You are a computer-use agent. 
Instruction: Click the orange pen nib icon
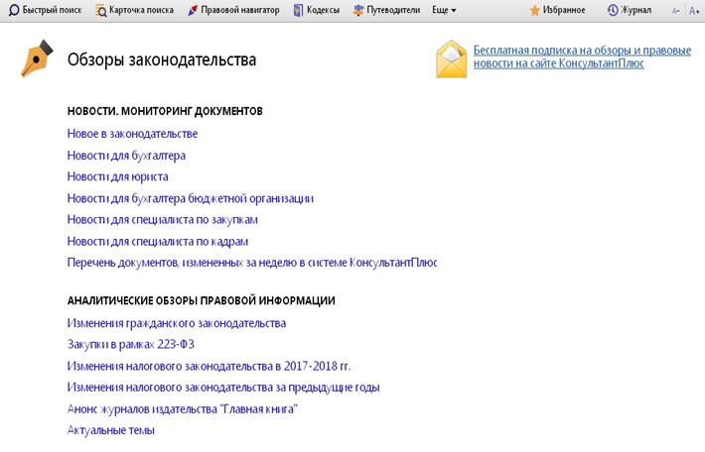tap(37, 59)
